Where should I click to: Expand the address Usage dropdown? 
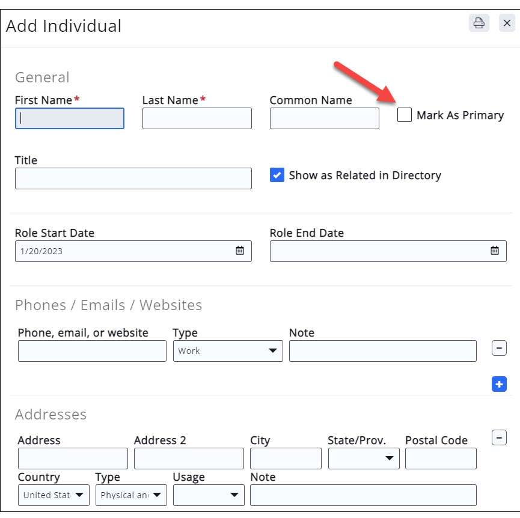pos(209,495)
